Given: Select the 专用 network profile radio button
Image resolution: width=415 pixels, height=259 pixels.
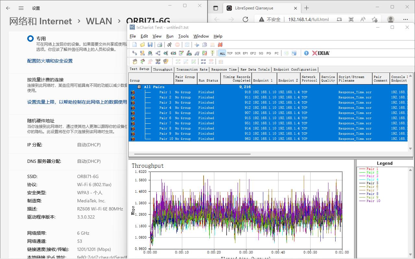Looking at the screenshot, I should [x=30, y=38].
